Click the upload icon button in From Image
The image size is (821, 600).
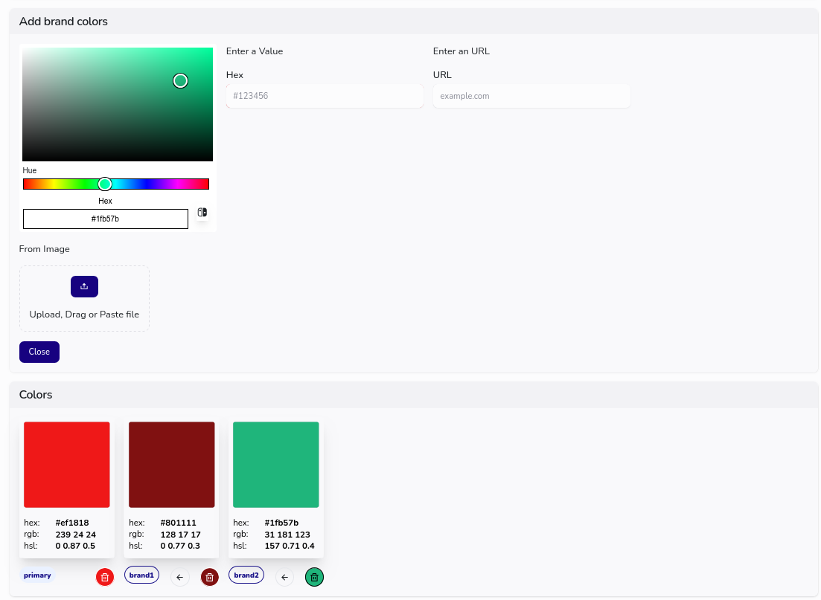point(84,287)
